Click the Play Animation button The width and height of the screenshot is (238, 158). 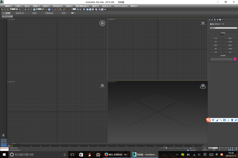[x=224, y=148]
